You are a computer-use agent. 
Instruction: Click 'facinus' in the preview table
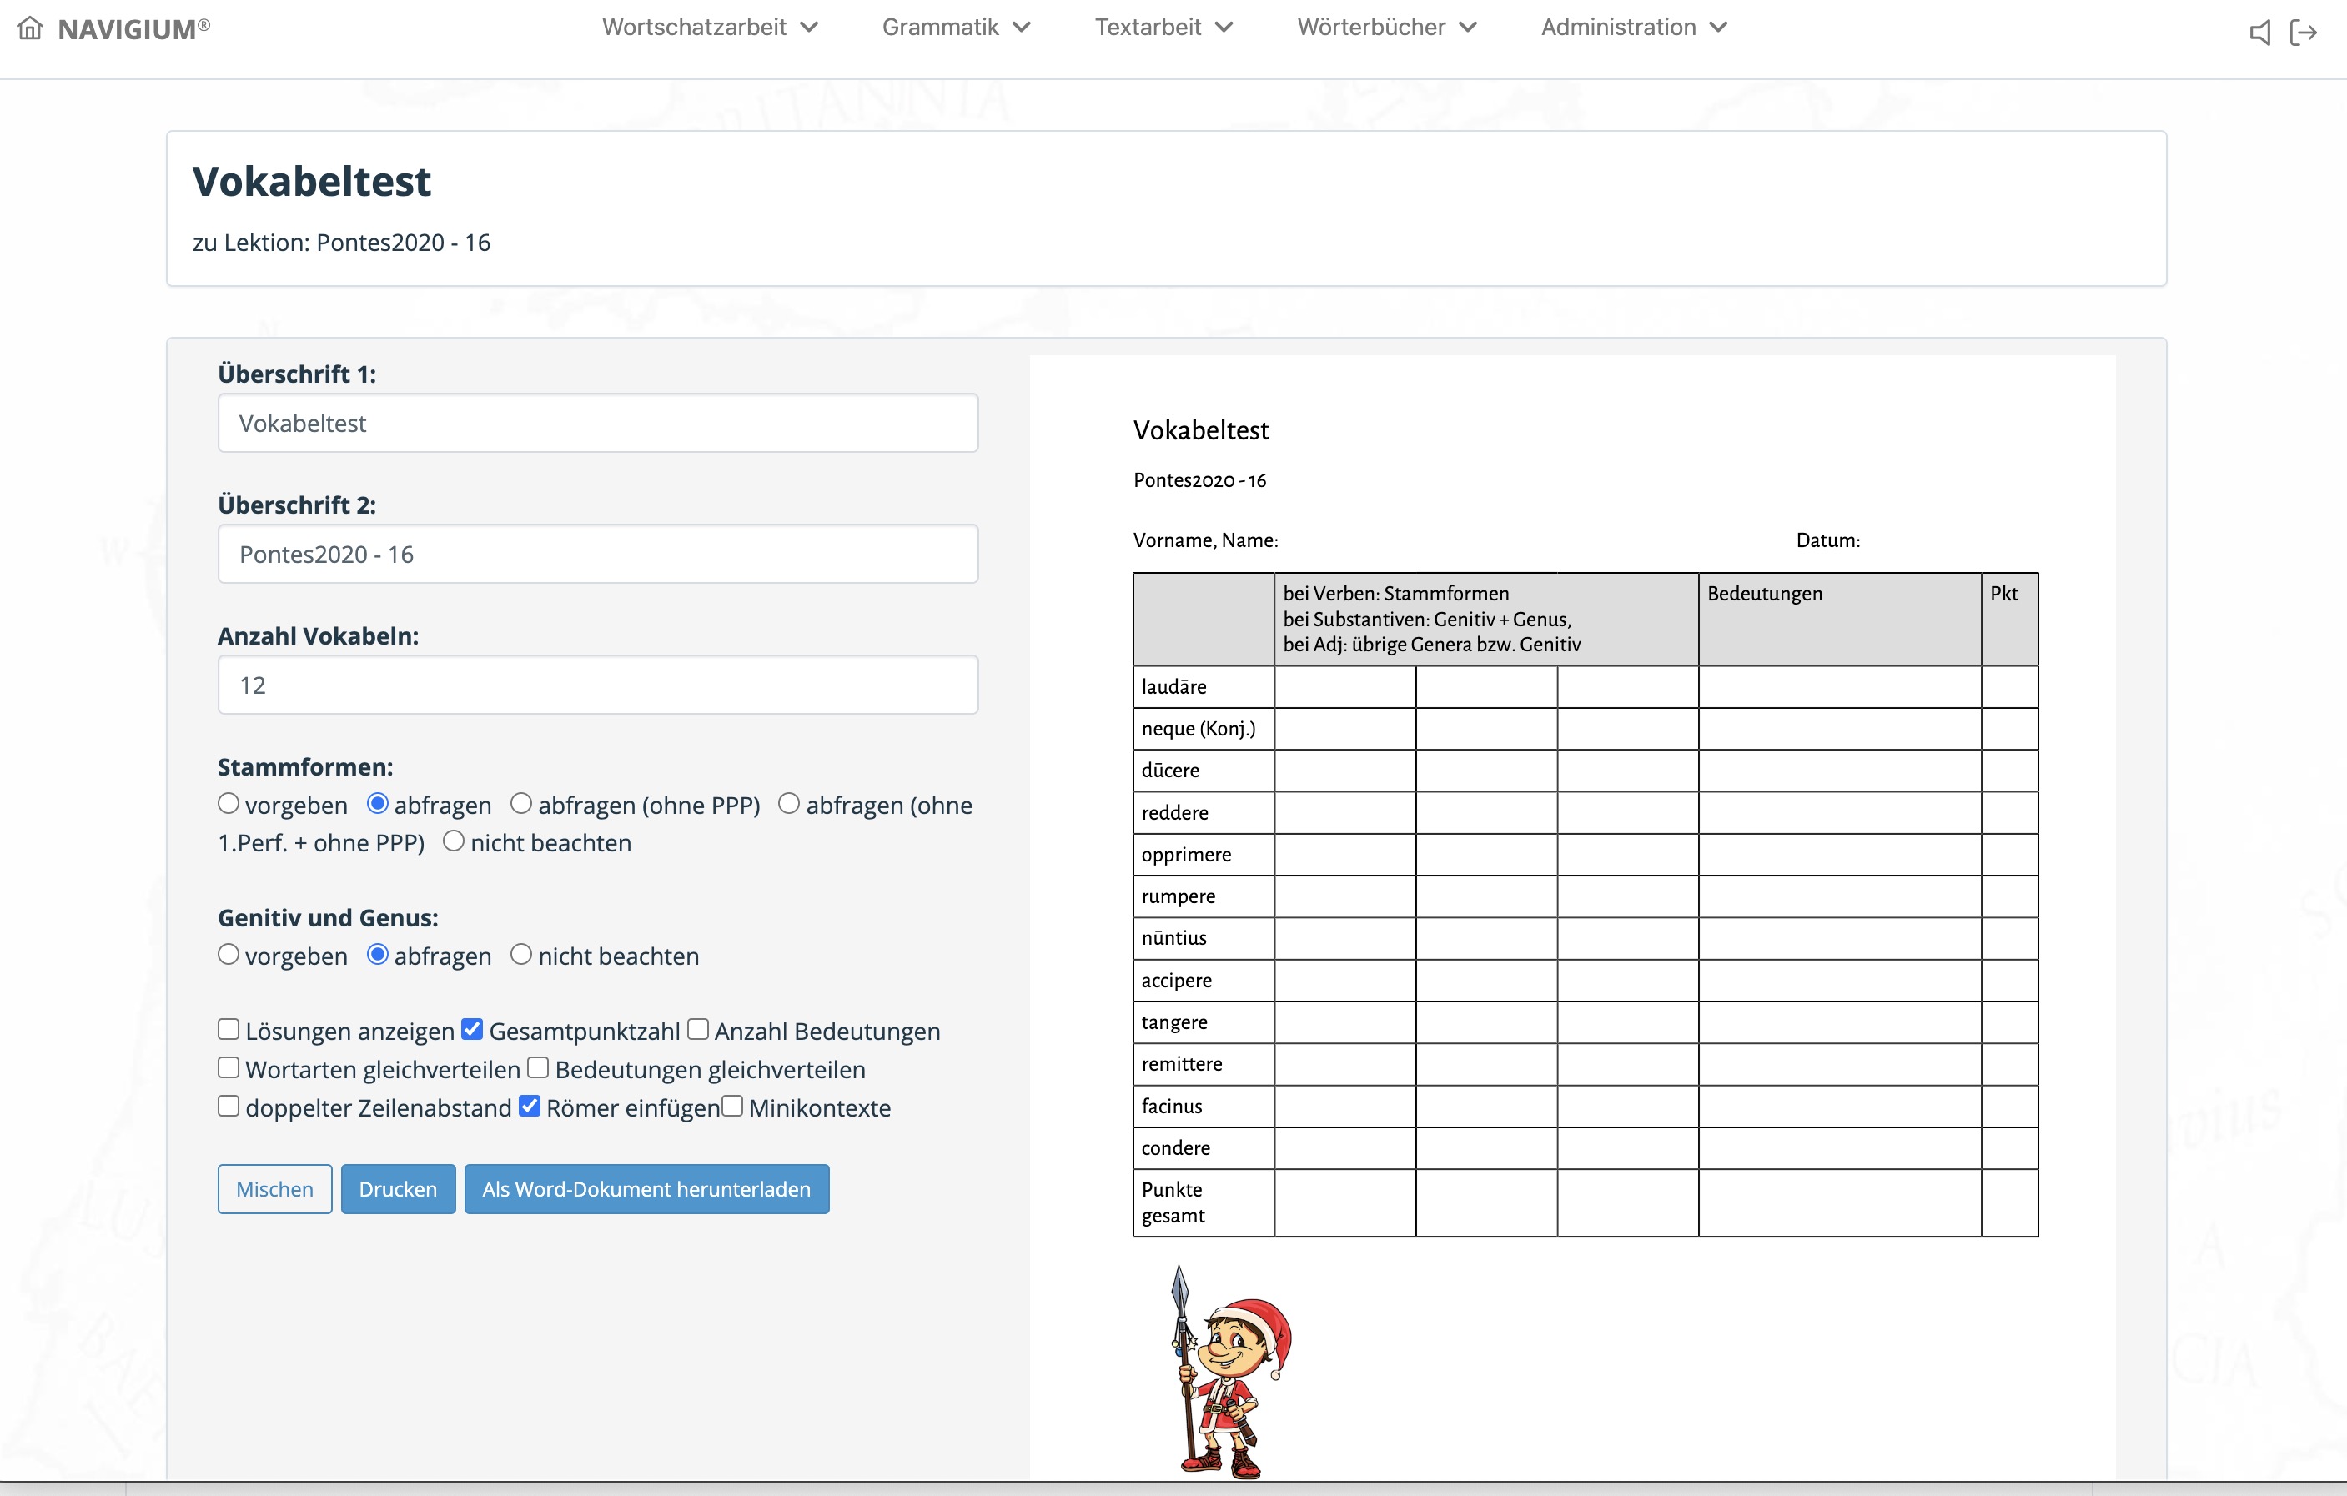pyautogui.click(x=1172, y=1107)
